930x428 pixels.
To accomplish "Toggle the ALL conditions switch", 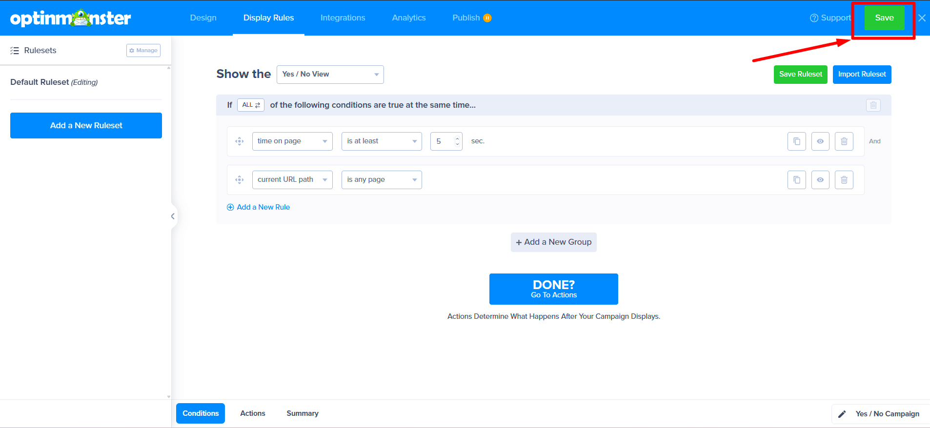I will [251, 105].
